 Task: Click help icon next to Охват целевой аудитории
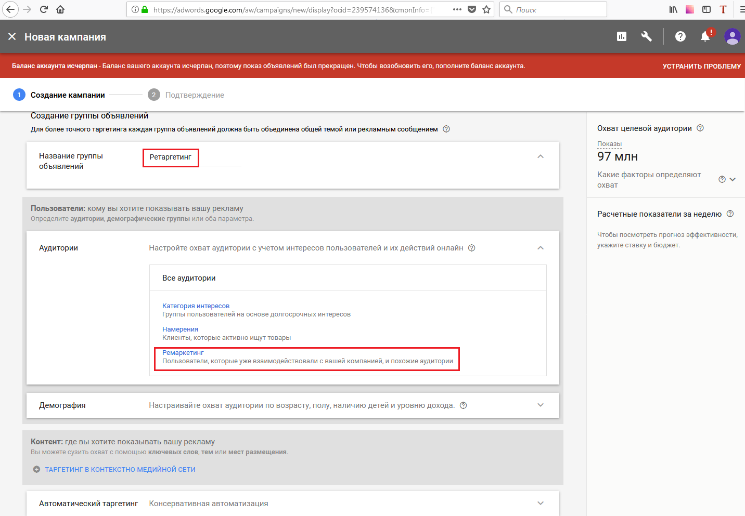tap(700, 128)
